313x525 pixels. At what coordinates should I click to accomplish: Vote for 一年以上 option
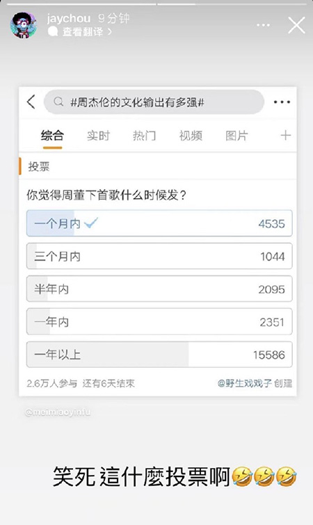[159, 355]
